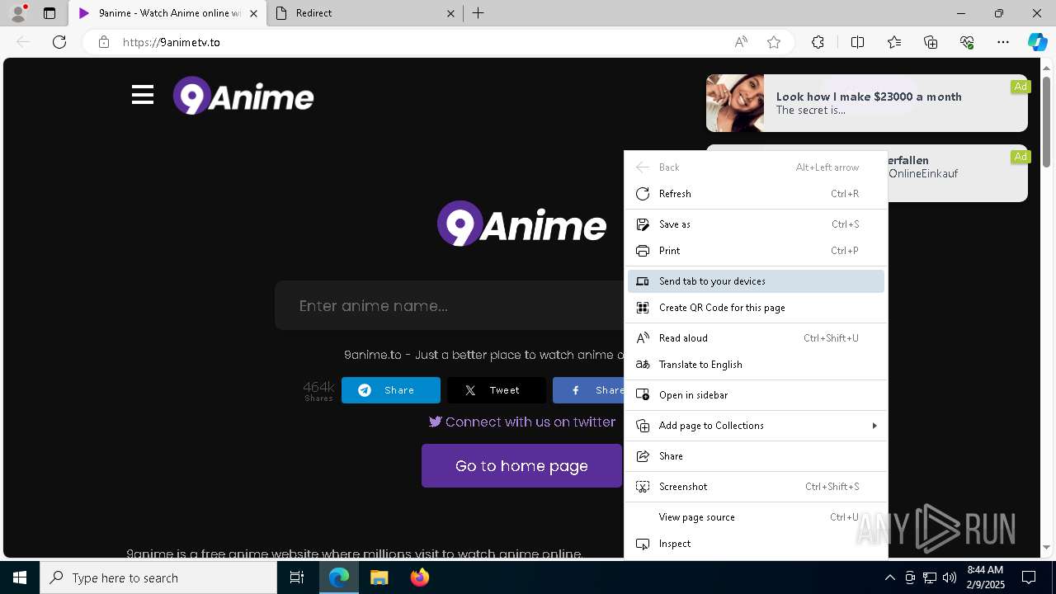Click the Facebook Share button
This screenshot has width=1056, height=594.
coord(588,390)
